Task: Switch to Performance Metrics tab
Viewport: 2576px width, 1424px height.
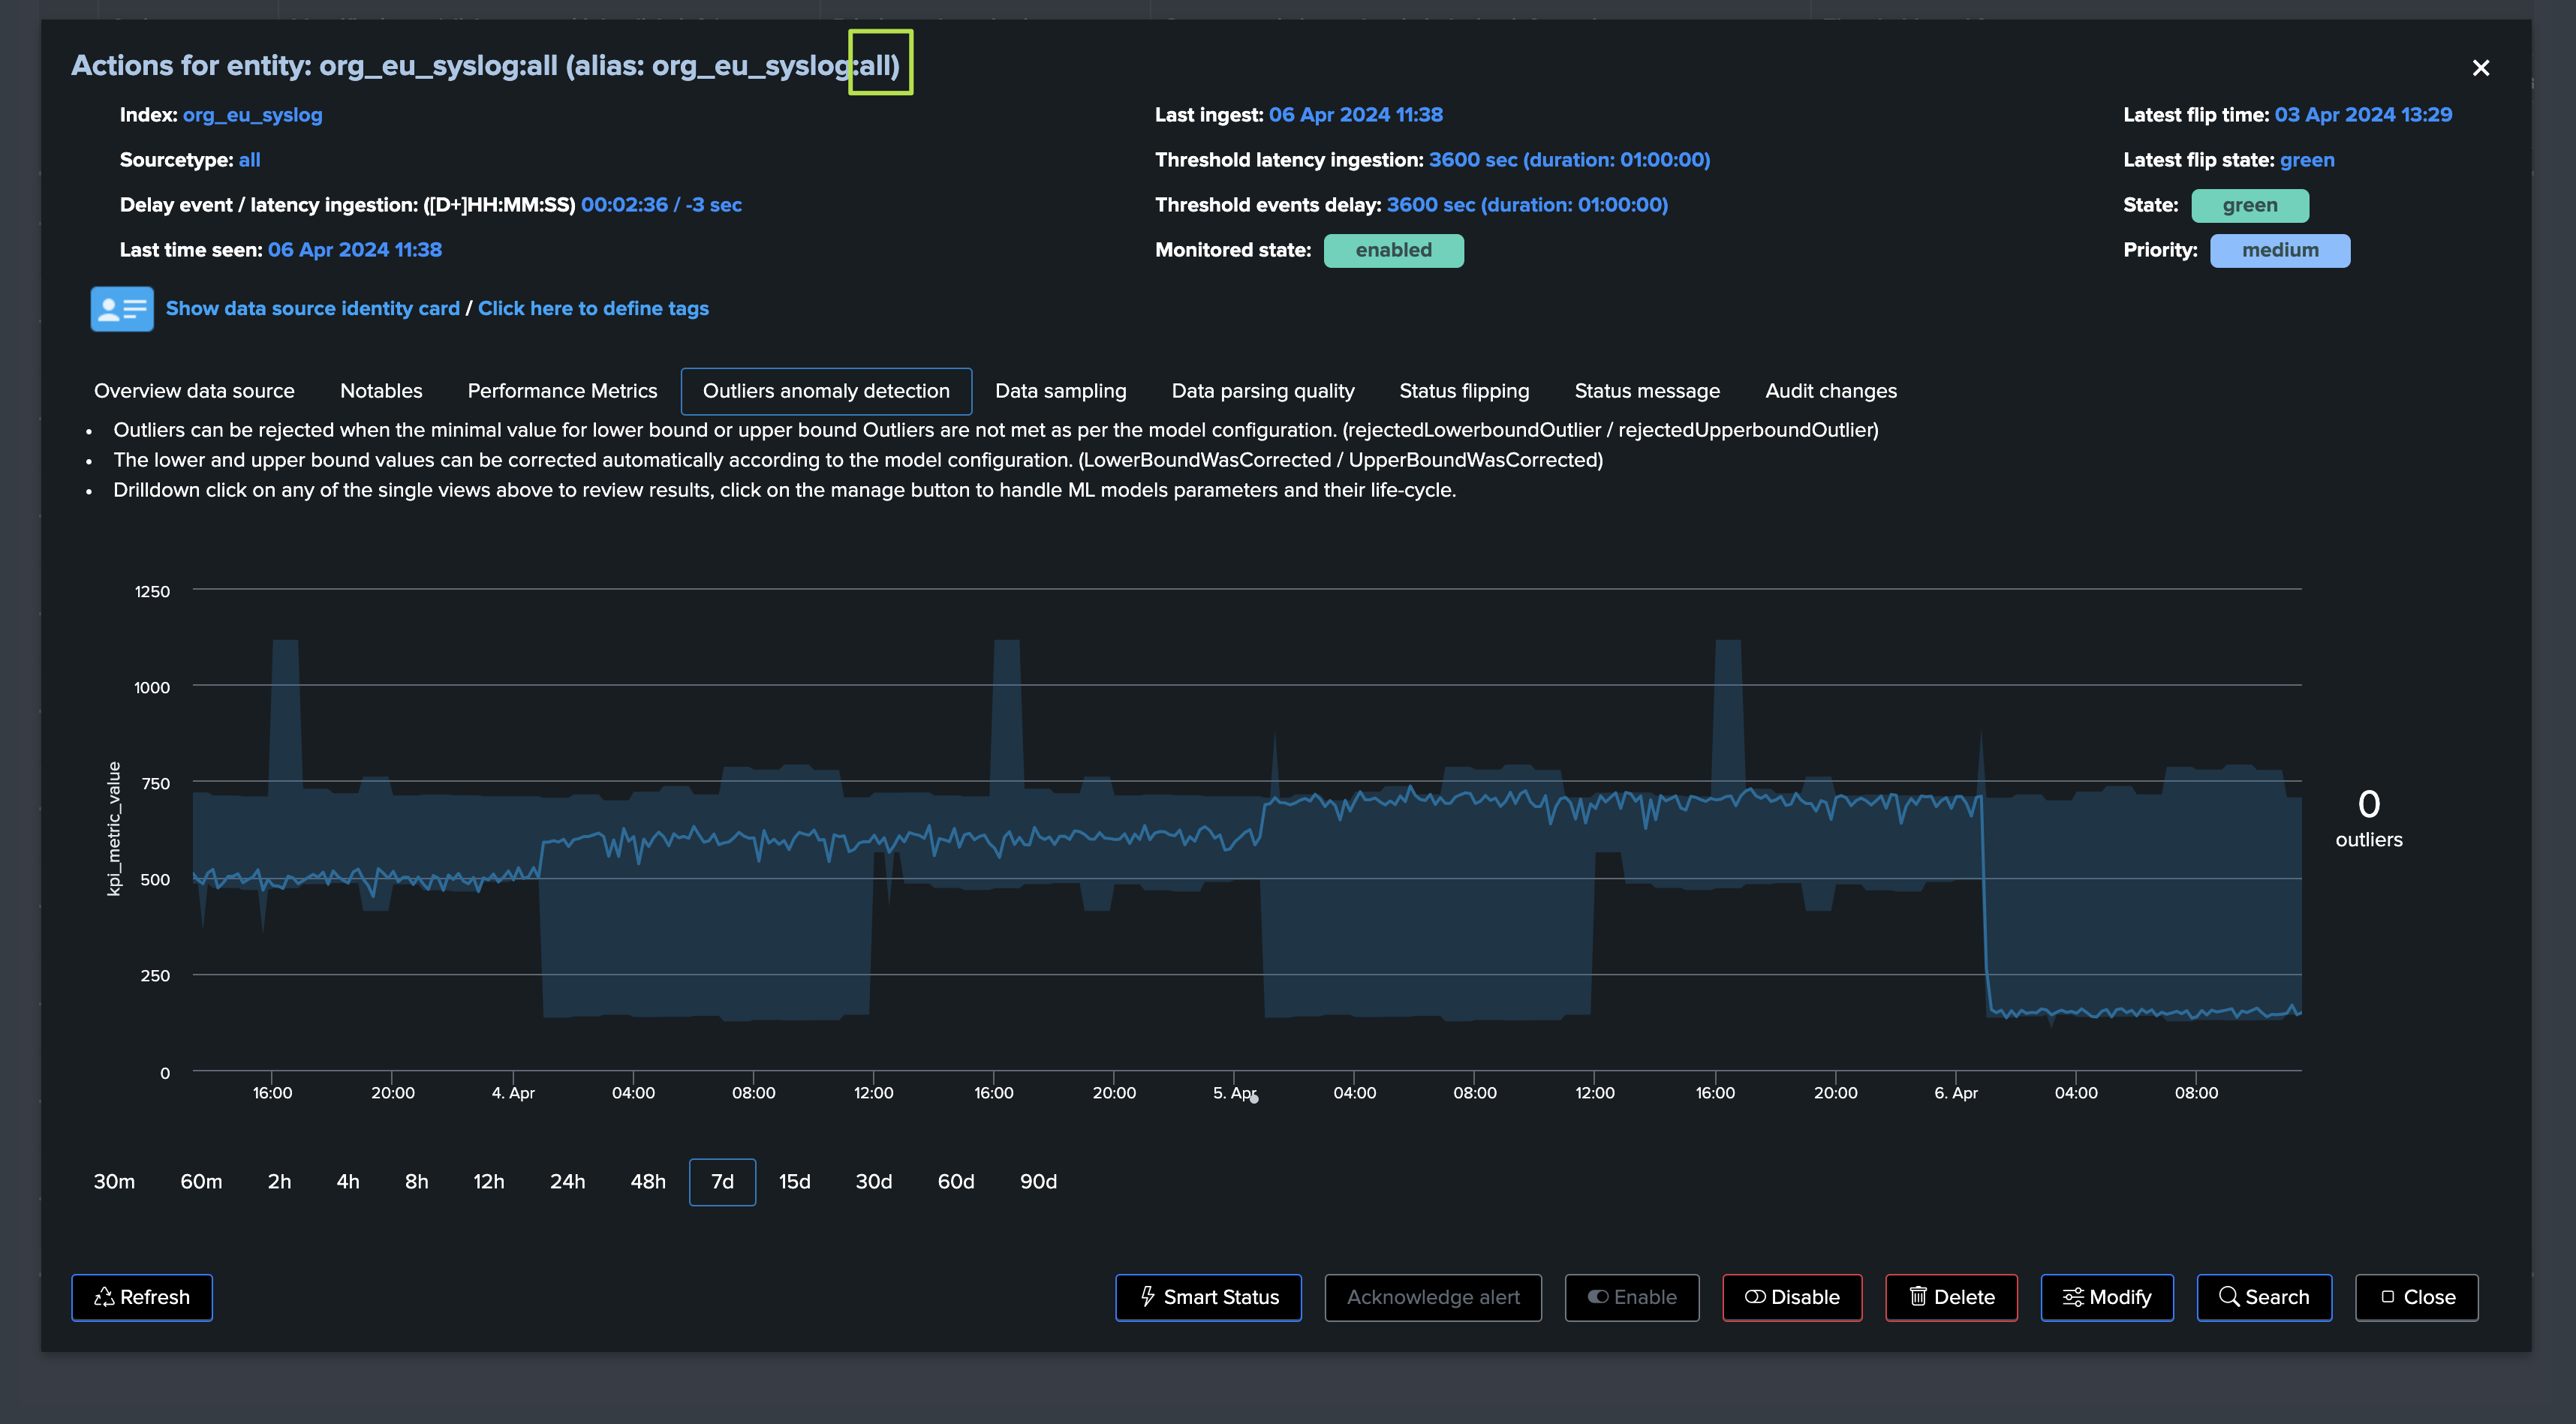Action: click(562, 391)
